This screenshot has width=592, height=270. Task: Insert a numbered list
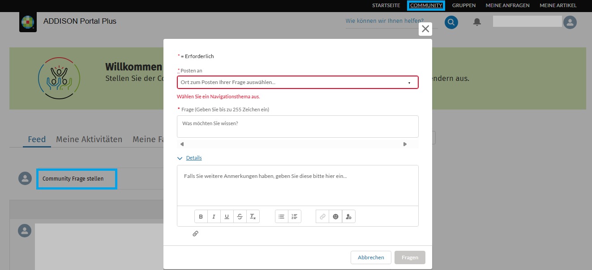click(x=294, y=217)
